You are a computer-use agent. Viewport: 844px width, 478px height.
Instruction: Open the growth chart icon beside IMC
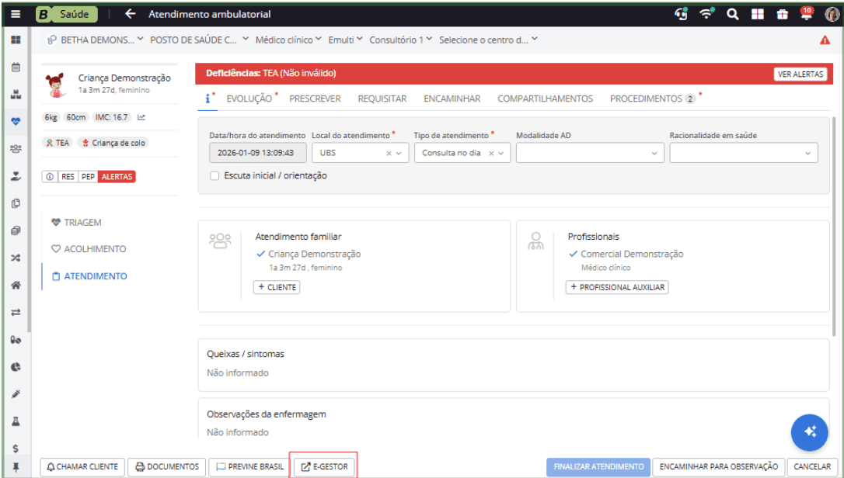tap(141, 118)
